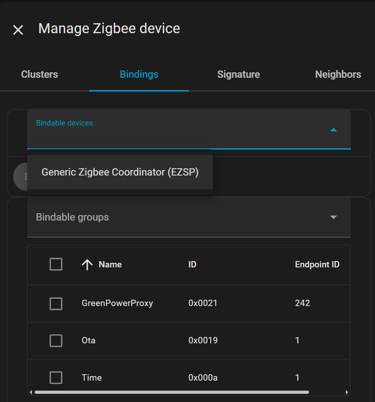Collapse the Bindable devices dropdown arrow
The width and height of the screenshot is (375, 402).
[x=333, y=130]
